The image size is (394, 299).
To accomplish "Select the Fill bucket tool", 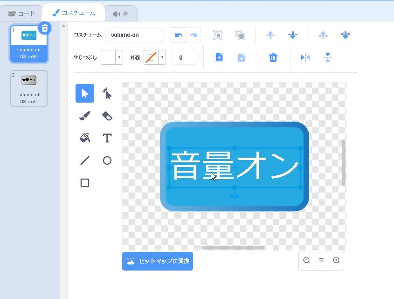I will (85, 138).
